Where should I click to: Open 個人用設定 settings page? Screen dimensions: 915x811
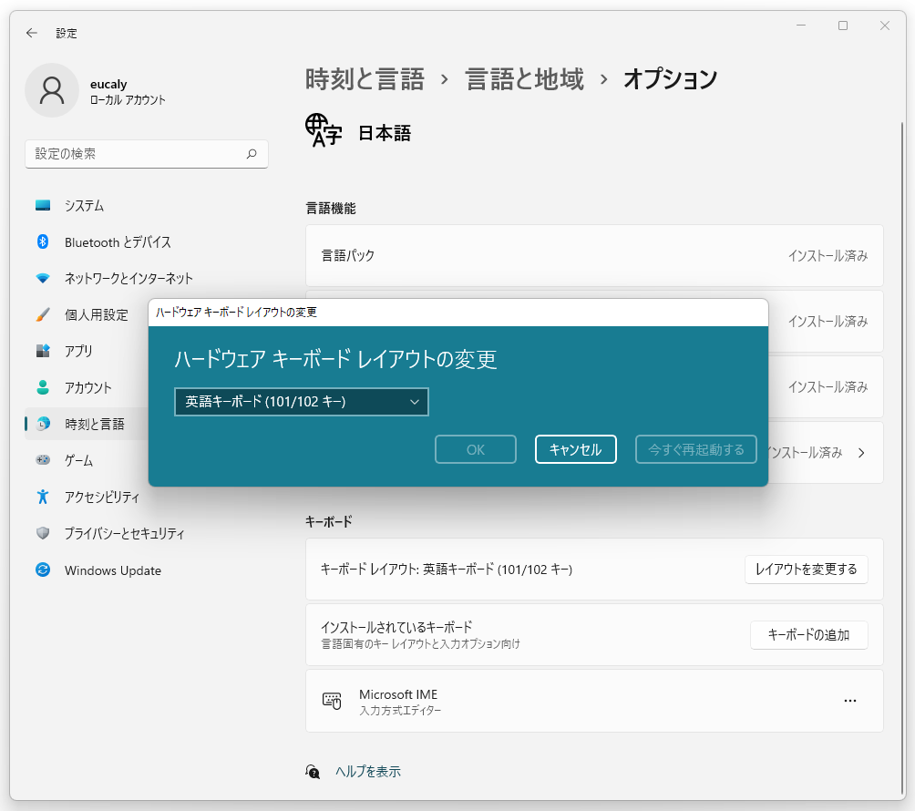(x=96, y=315)
